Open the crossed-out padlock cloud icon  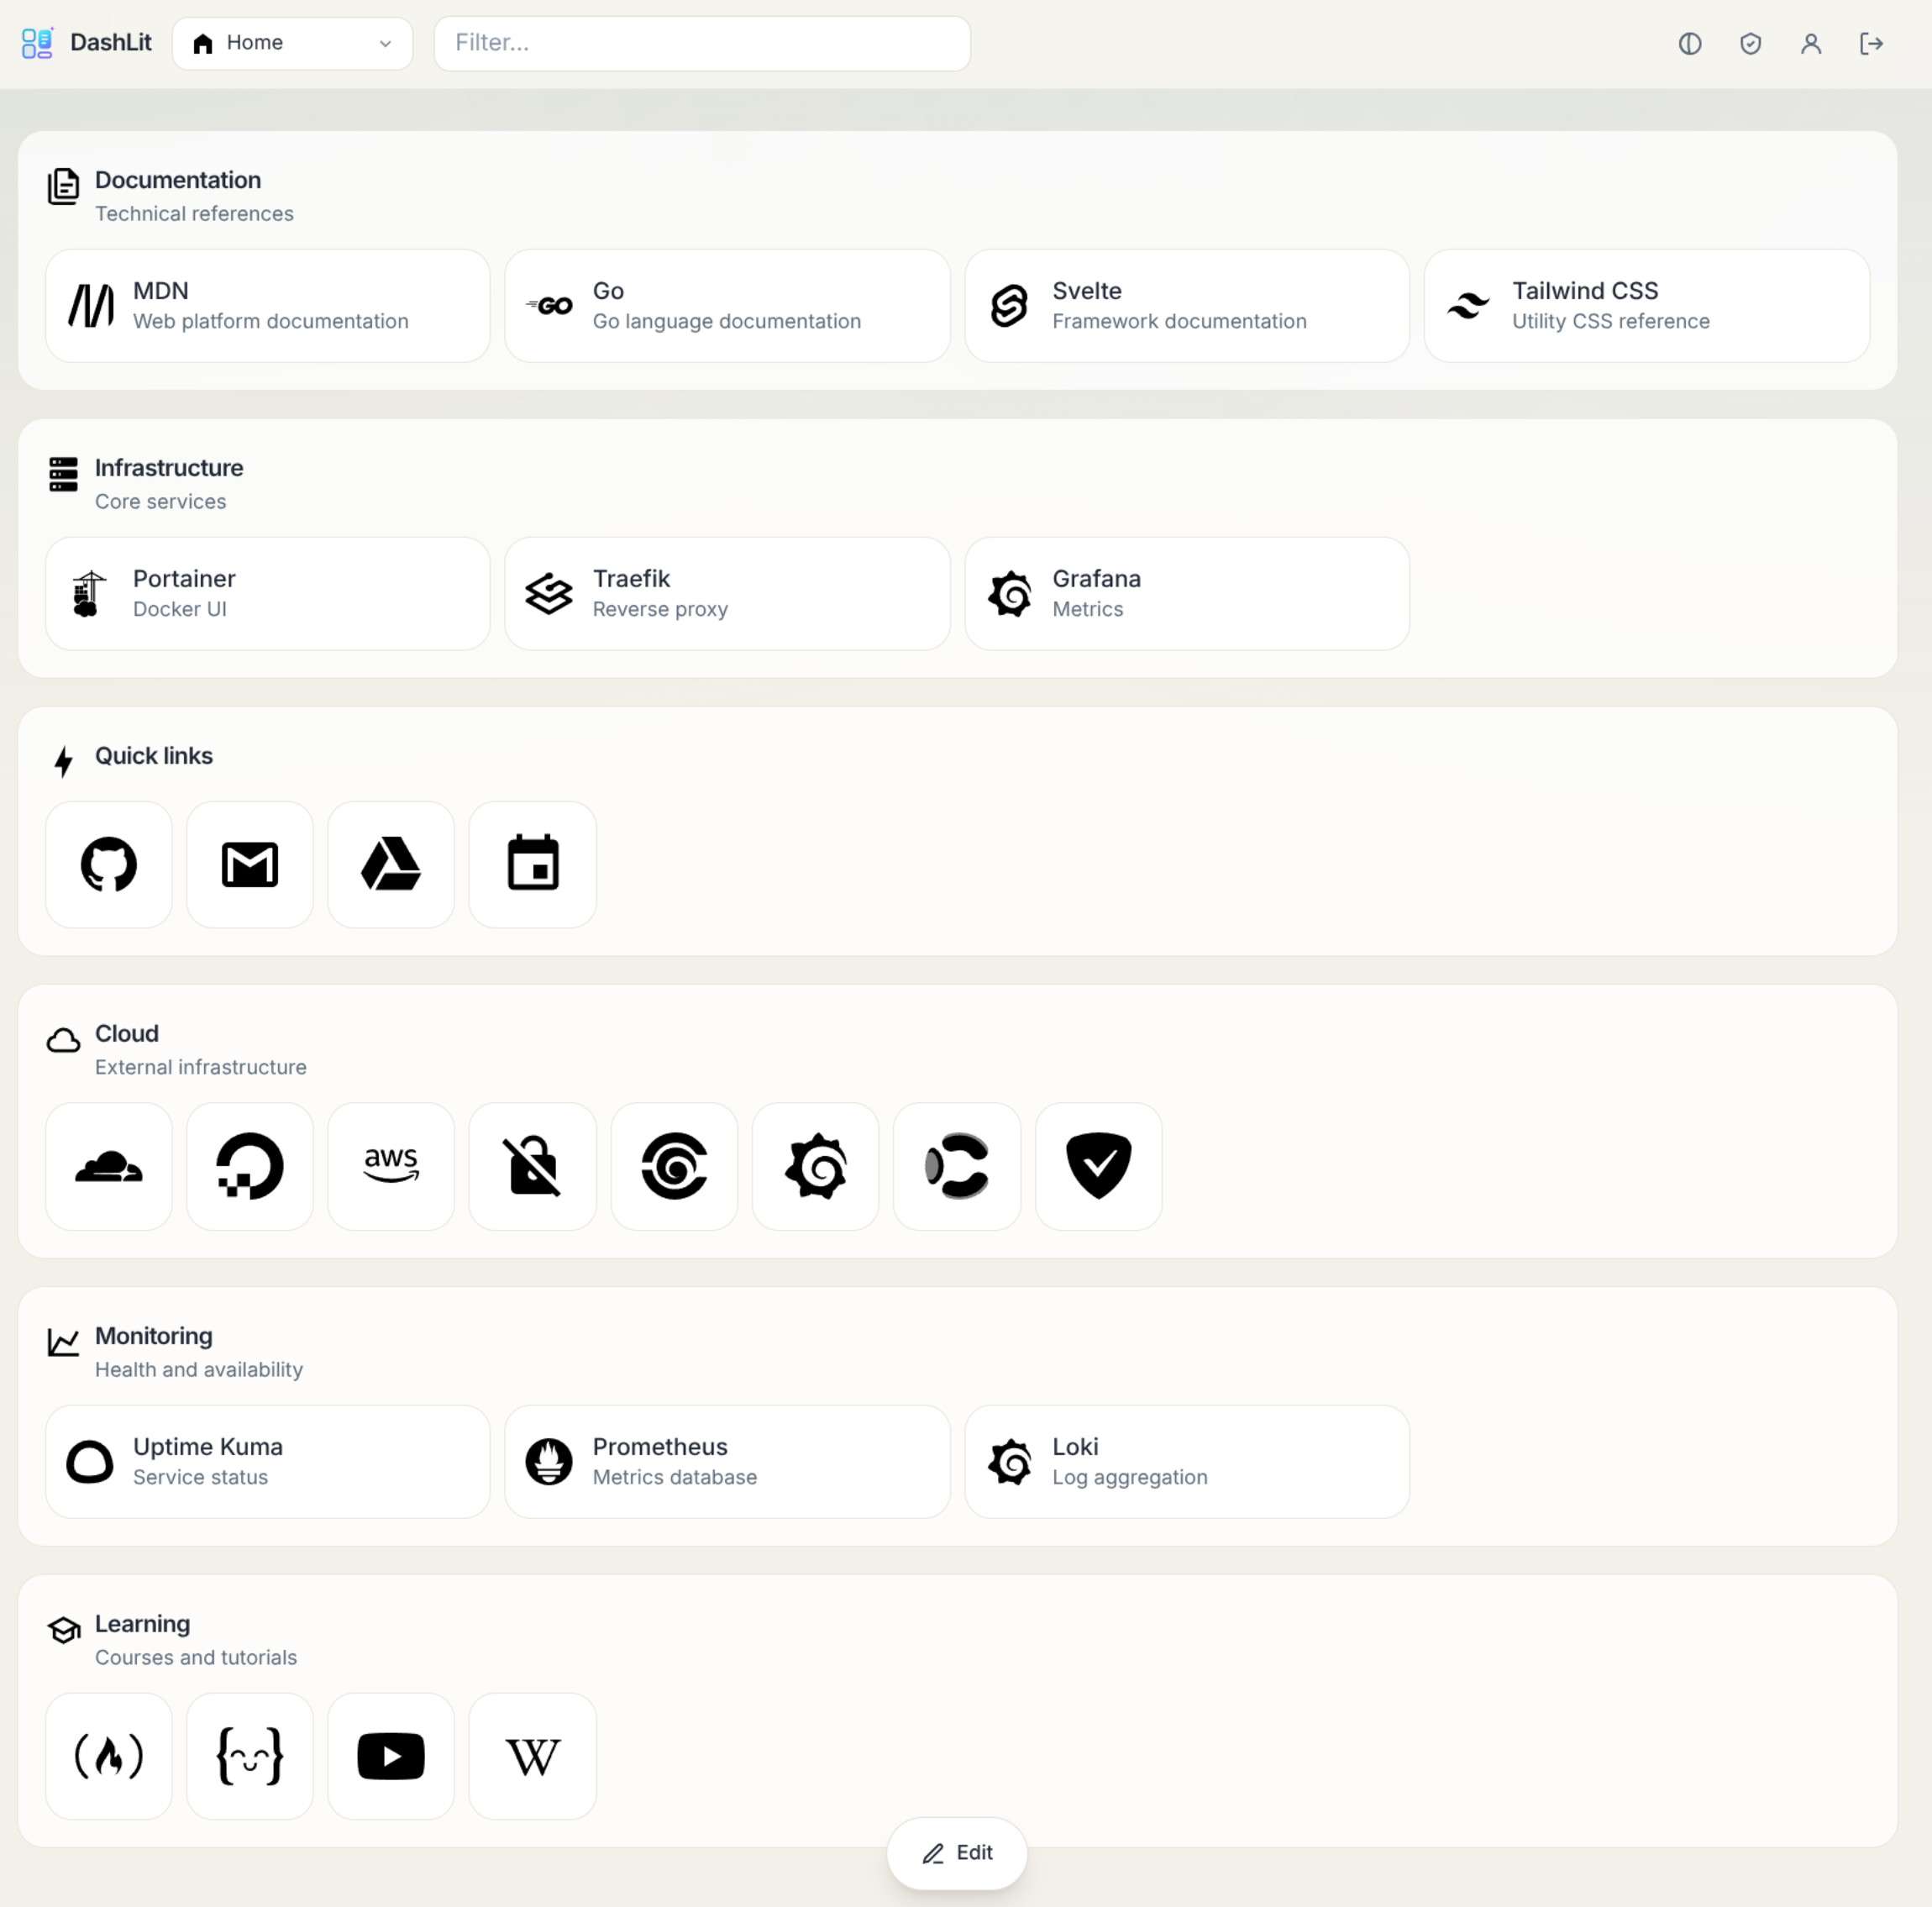pos(533,1166)
